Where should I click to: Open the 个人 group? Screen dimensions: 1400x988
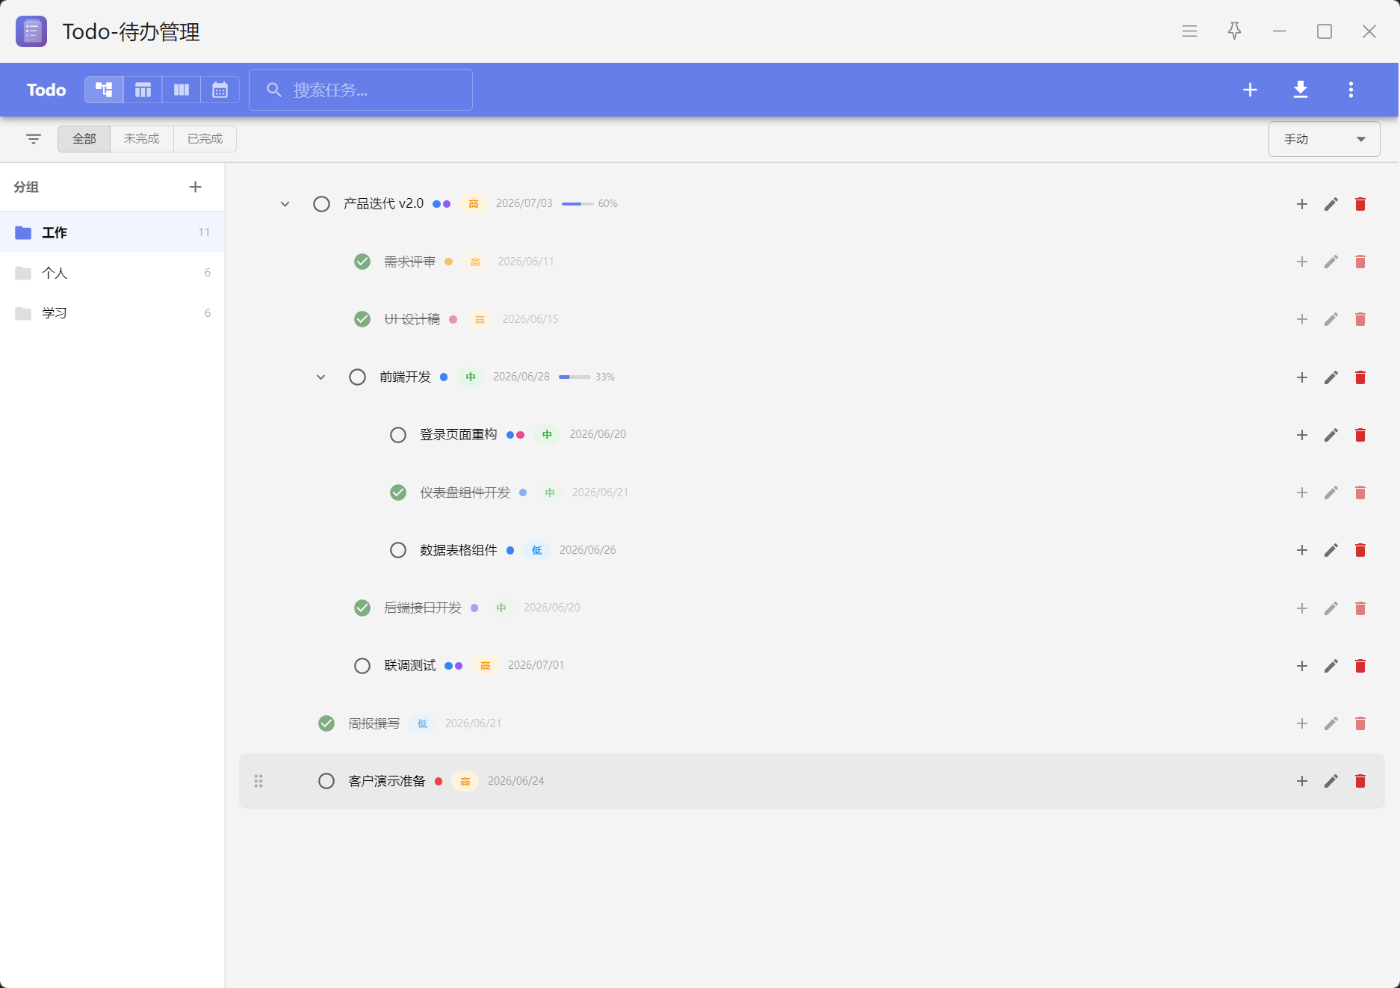(x=112, y=273)
